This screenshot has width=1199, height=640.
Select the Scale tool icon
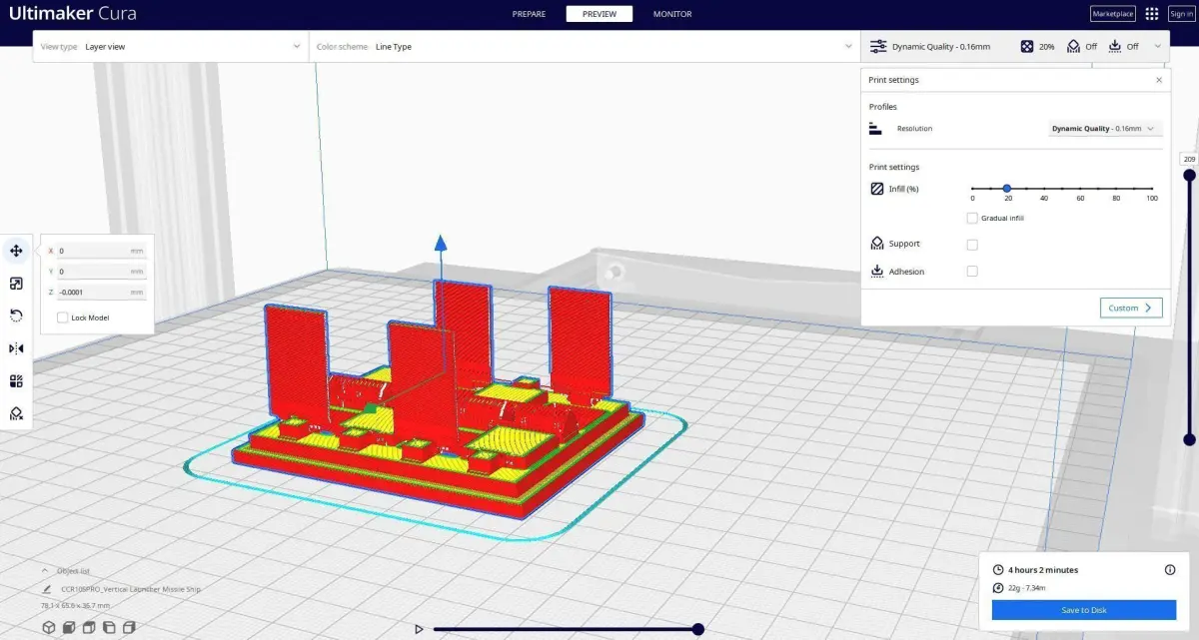tap(16, 284)
